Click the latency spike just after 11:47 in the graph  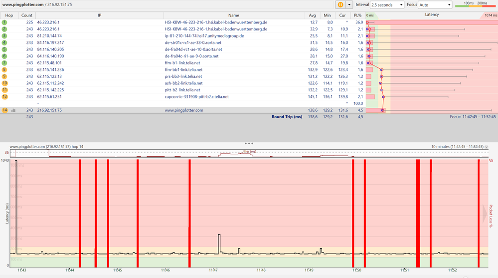tap(219, 244)
